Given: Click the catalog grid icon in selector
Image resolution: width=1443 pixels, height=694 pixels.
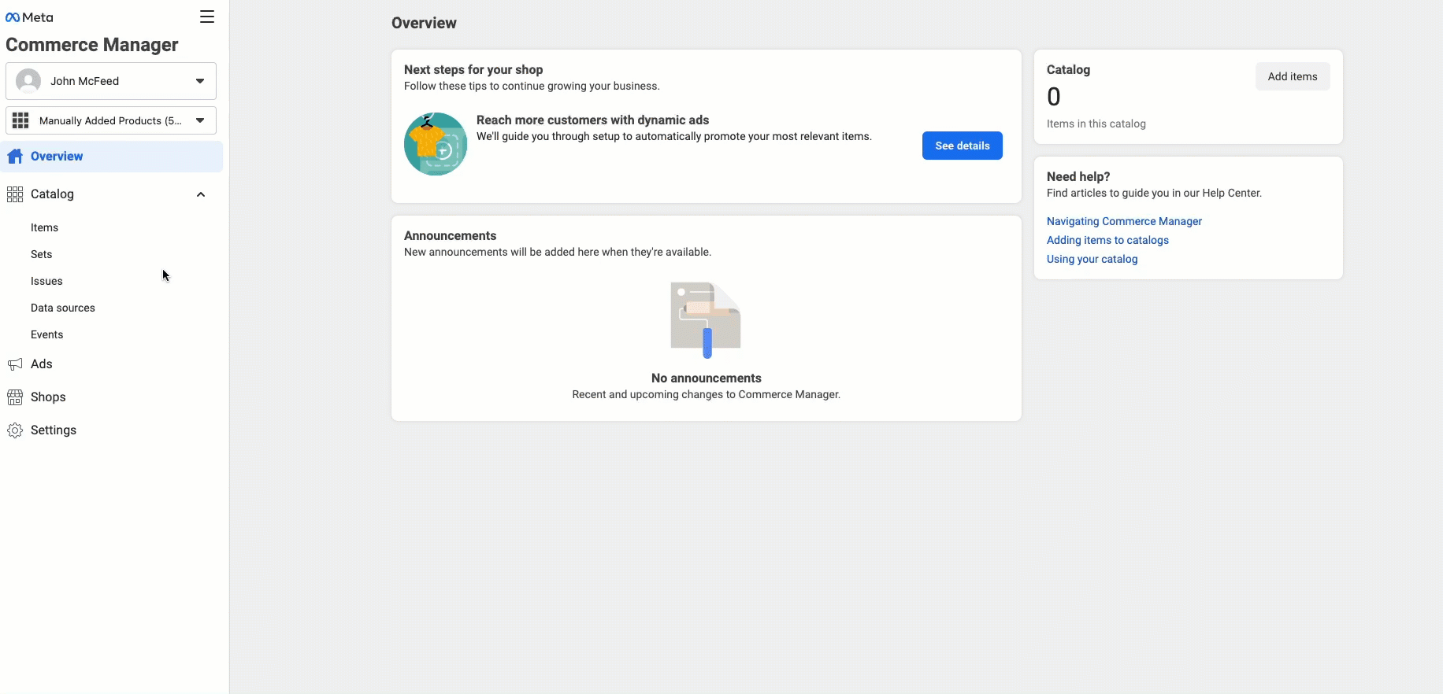Looking at the screenshot, I should 20,120.
